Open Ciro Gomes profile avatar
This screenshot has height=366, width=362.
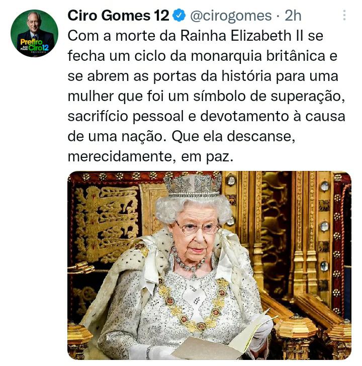coord(34,33)
